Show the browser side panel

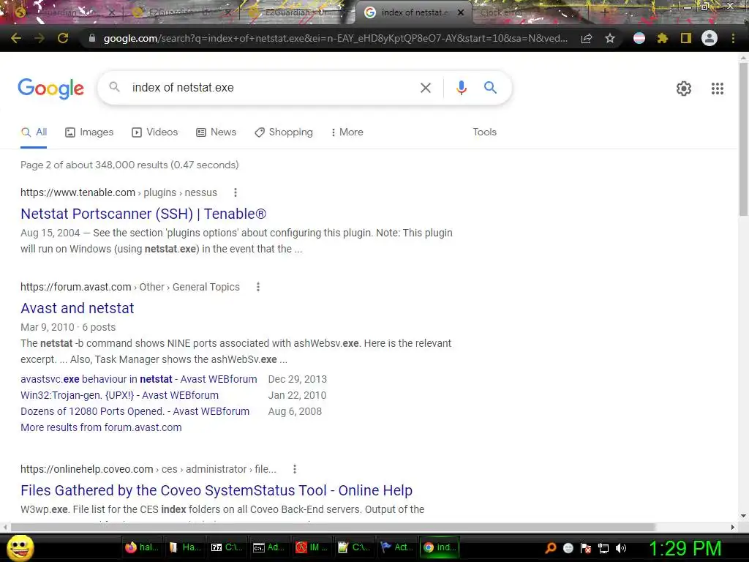point(686,38)
